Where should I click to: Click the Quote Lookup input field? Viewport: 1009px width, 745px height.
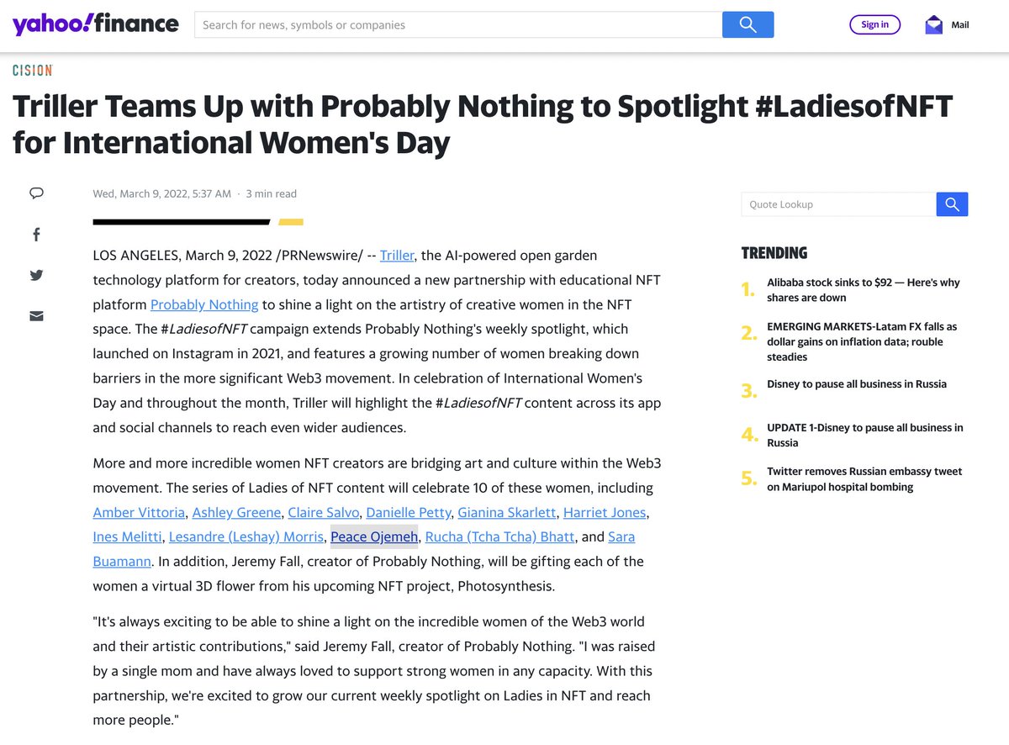tap(838, 204)
